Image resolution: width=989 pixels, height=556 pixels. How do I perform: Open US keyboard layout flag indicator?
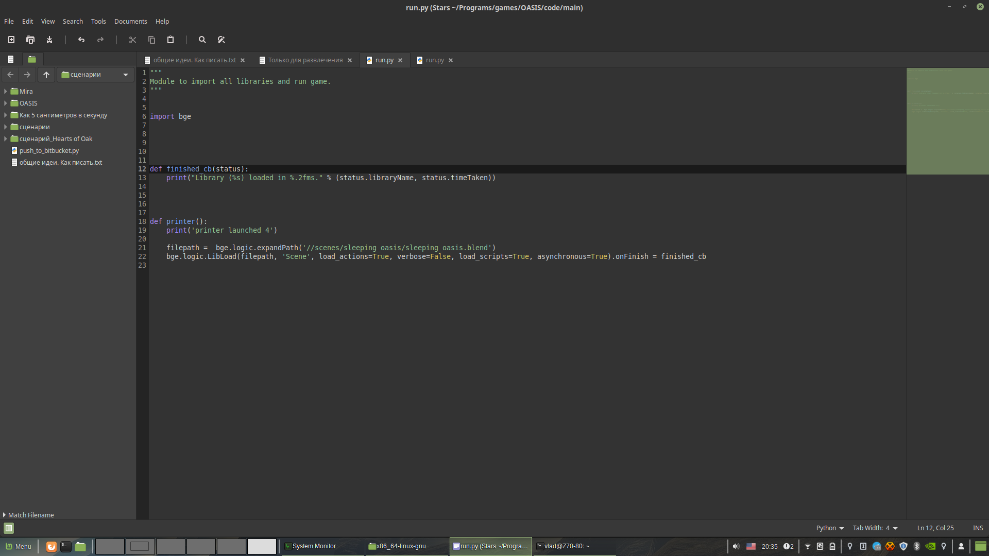[751, 546]
